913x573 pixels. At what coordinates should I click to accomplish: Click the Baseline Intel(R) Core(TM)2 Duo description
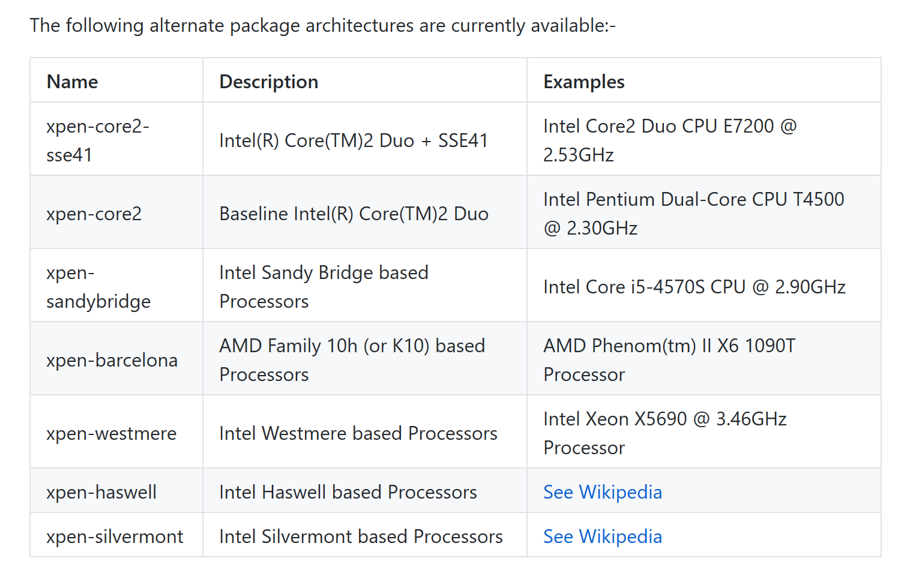(x=354, y=214)
